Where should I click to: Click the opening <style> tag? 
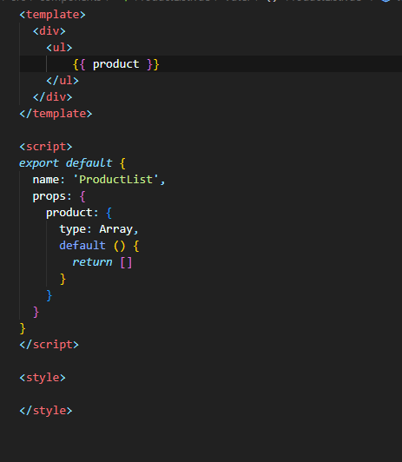coord(43,378)
